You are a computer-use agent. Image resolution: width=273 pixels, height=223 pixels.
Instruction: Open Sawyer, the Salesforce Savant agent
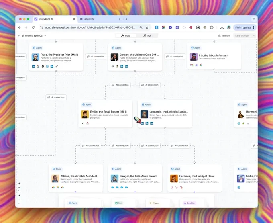(135, 178)
